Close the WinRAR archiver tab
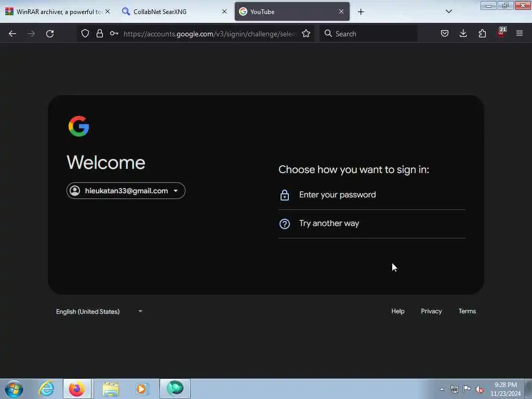The image size is (532, 399). point(108,11)
